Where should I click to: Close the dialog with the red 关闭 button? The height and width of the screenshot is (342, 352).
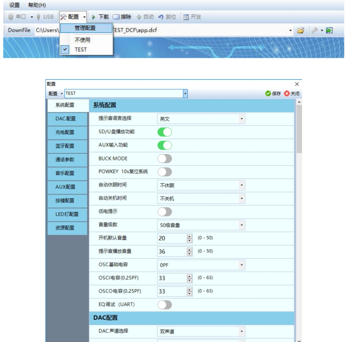(x=292, y=93)
